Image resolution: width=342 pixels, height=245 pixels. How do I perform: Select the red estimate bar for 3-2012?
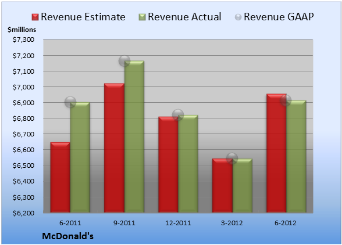[222, 186]
